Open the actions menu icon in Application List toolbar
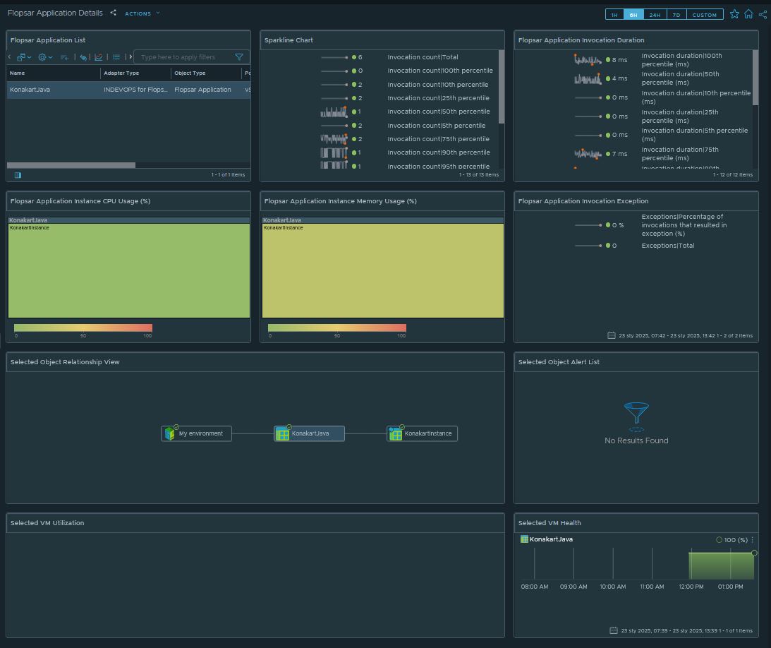Screen dimensions: 771x648 (x=23, y=57)
